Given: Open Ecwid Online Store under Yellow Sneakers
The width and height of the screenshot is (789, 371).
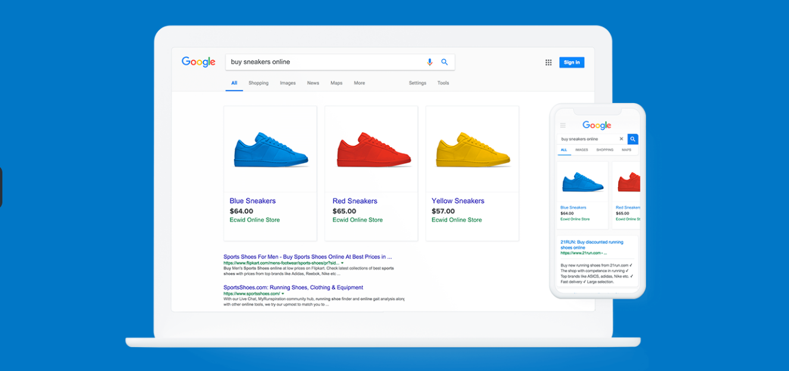Looking at the screenshot, I should tap(457, 220).
